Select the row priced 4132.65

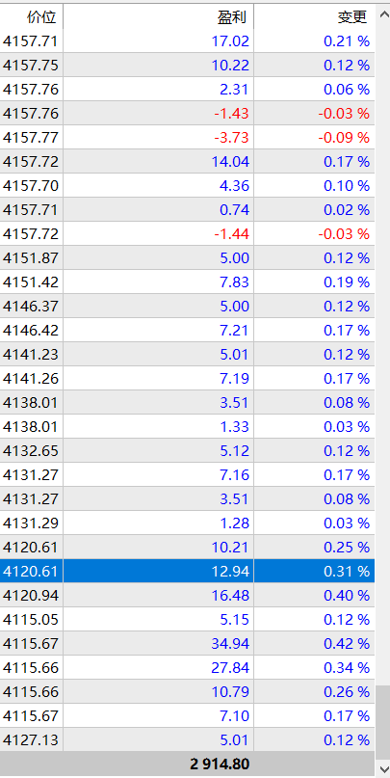coord(188,451)
